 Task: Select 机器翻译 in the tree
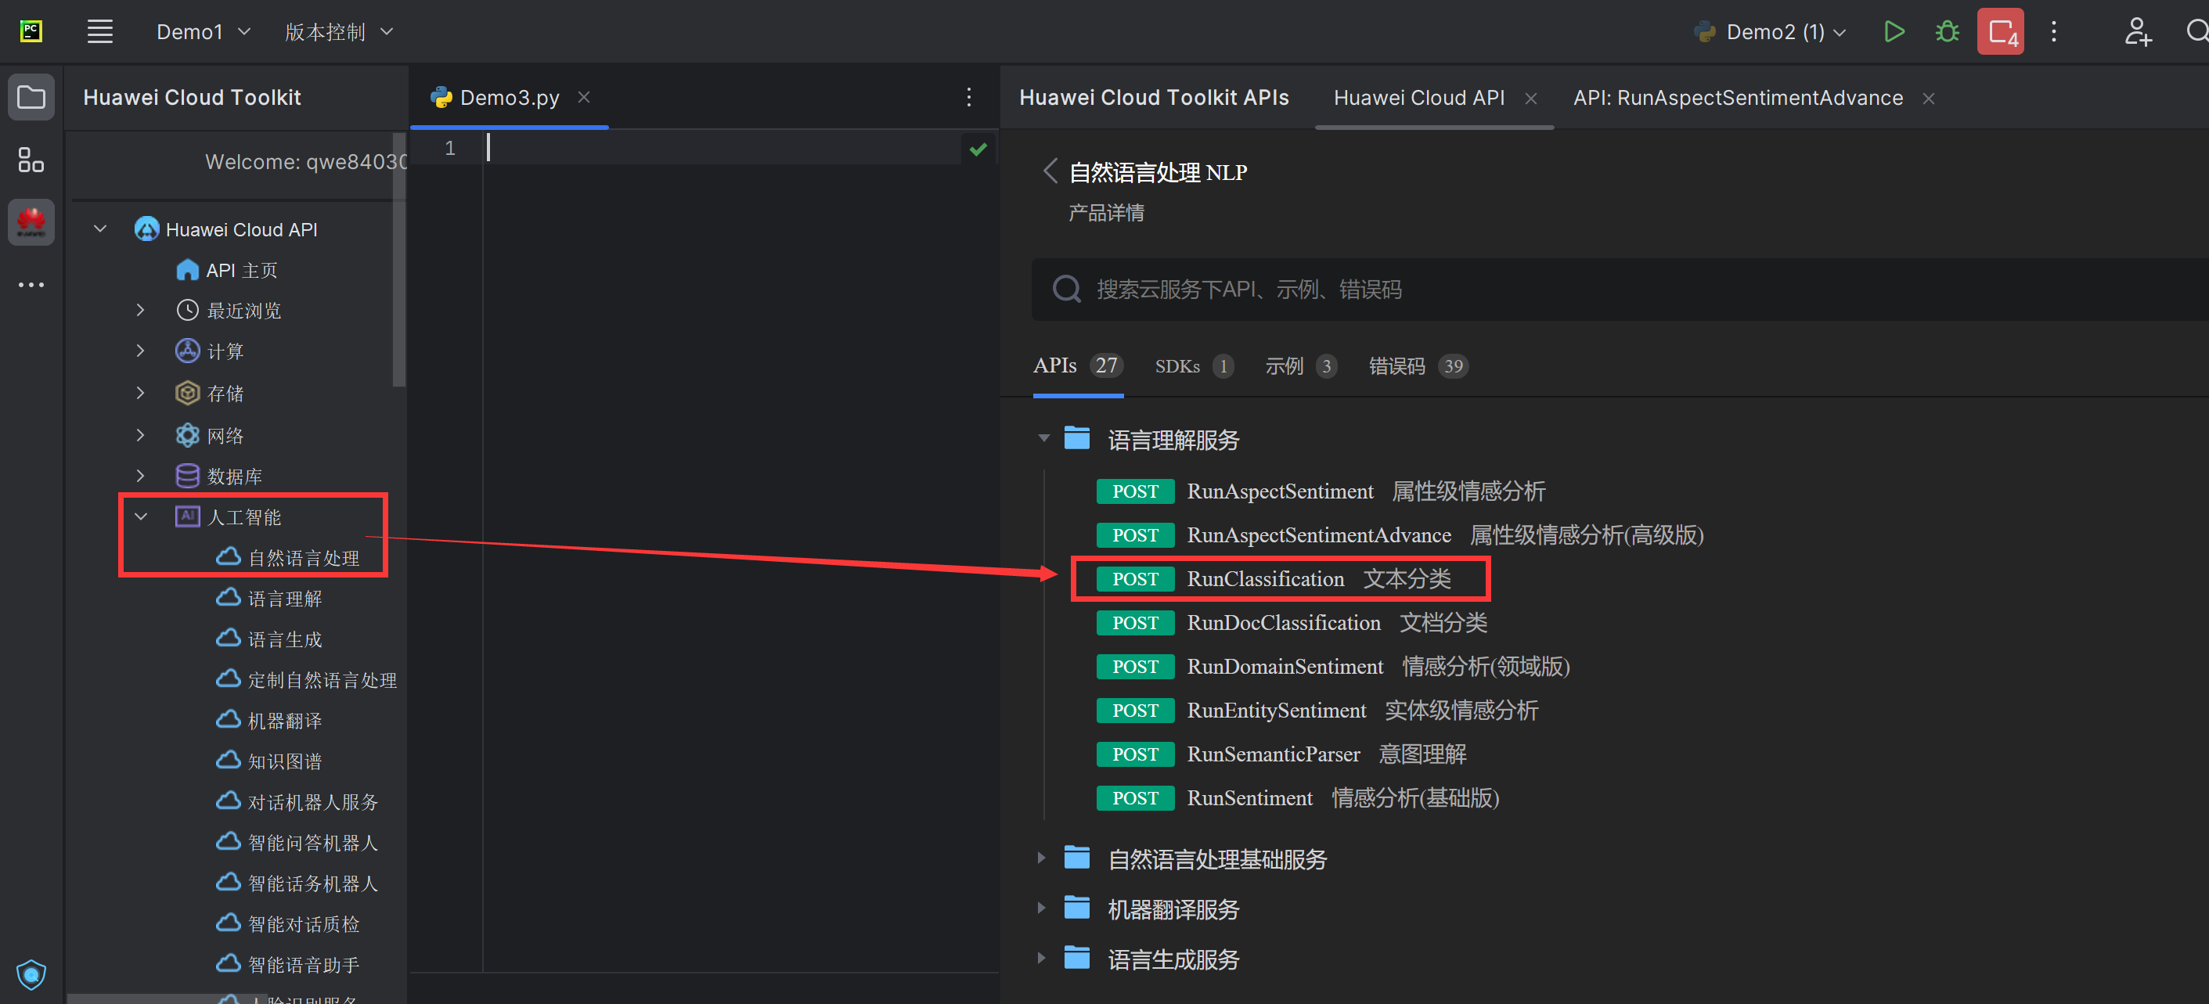[285, 720]
